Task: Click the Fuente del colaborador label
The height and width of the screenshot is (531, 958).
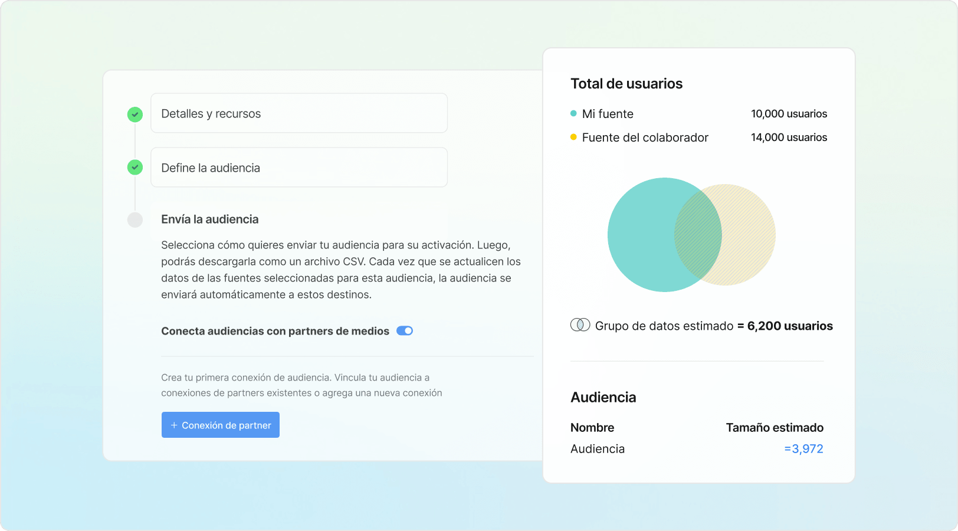Action: (645, 137)
